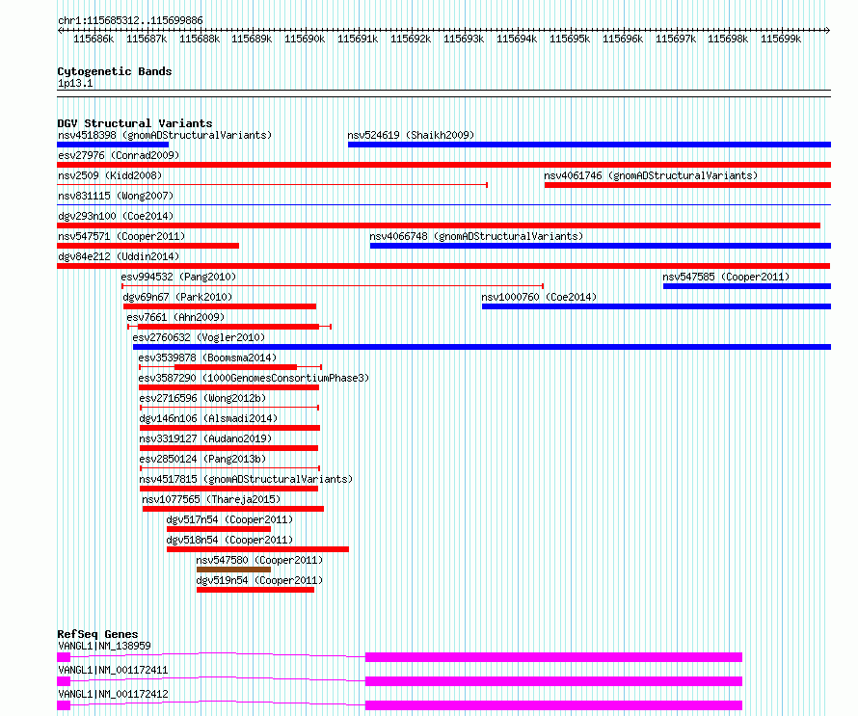Click the blue esv2760632 variant bar
Image resolution: width=858 pixels, height=716 pixels.
click(482, 347)
